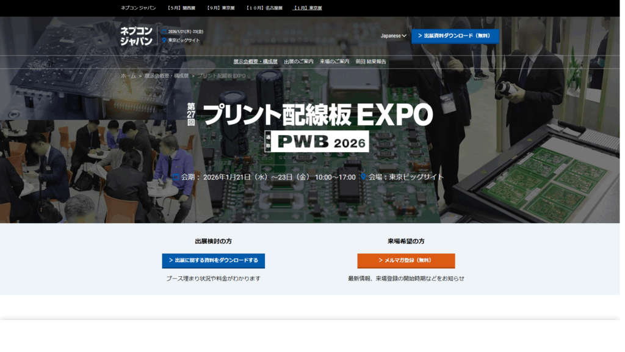Click the location pin before 会場 text
Screen dimensions: 625x352
363,177
